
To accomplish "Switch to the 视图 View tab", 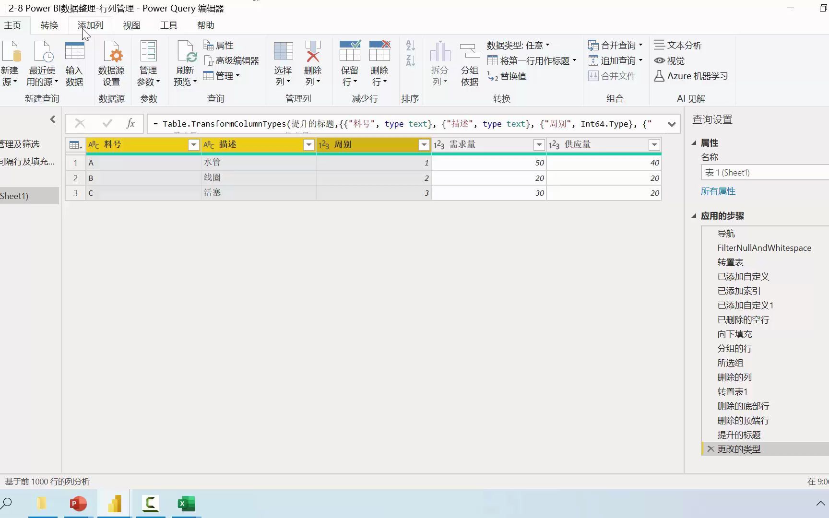I will (132, 25).
